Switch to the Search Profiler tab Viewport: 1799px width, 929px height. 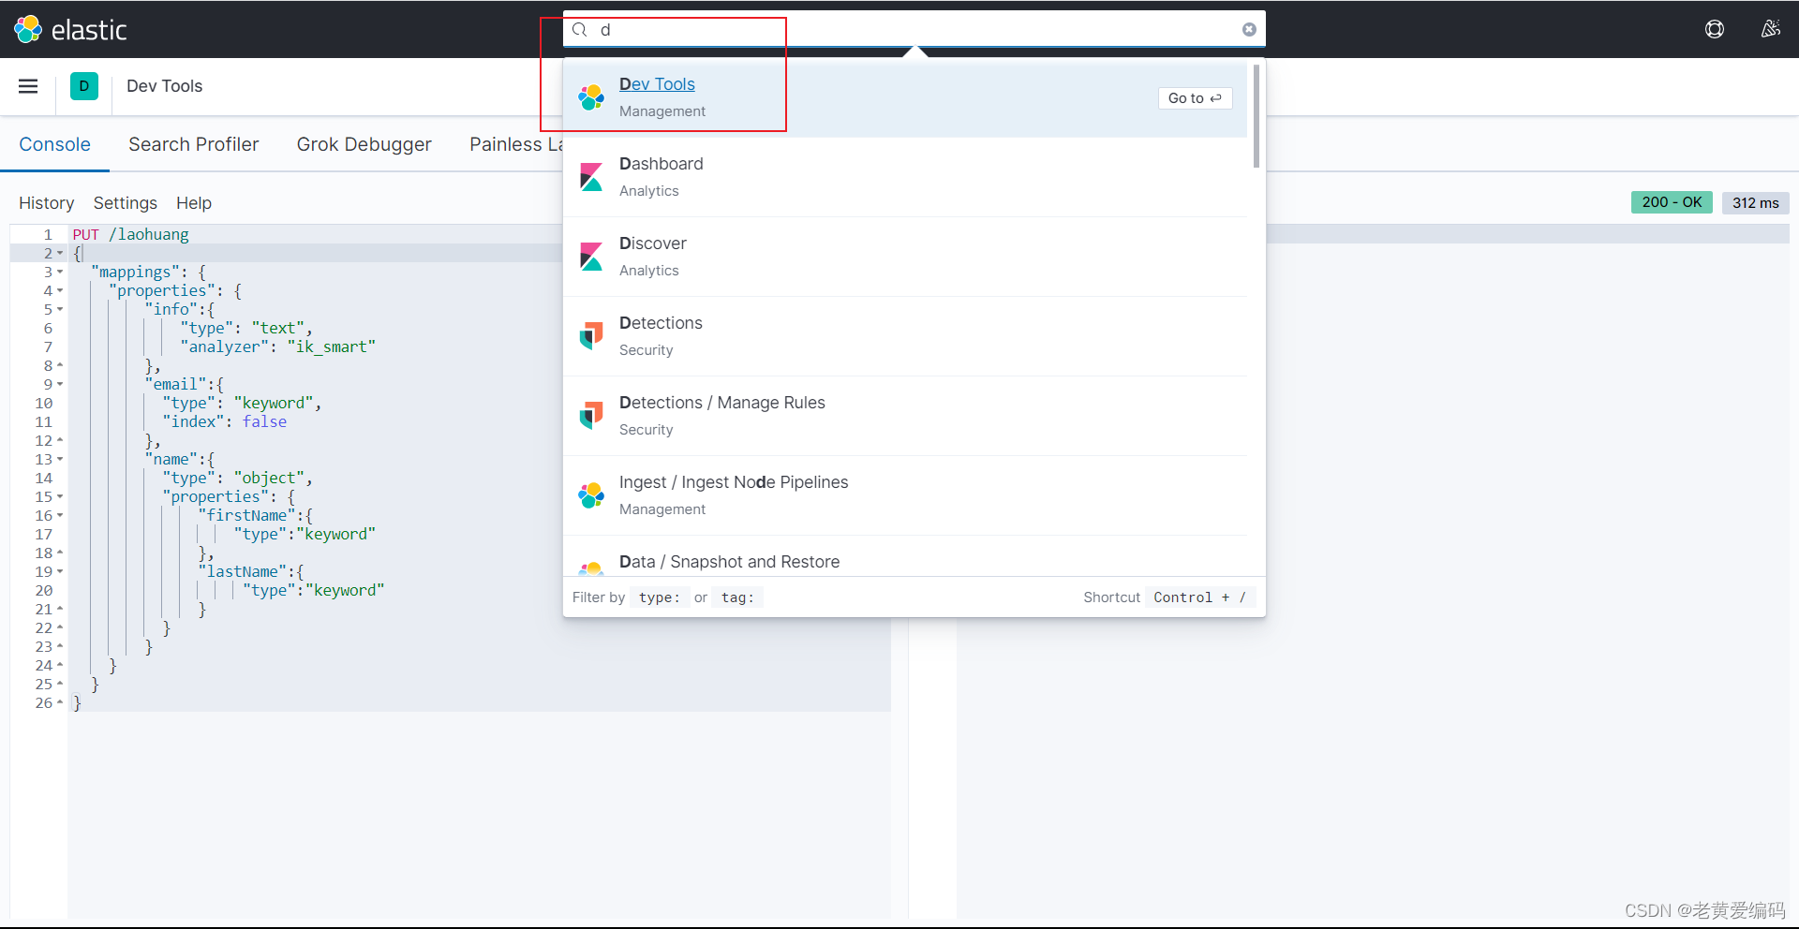(193, 144)
